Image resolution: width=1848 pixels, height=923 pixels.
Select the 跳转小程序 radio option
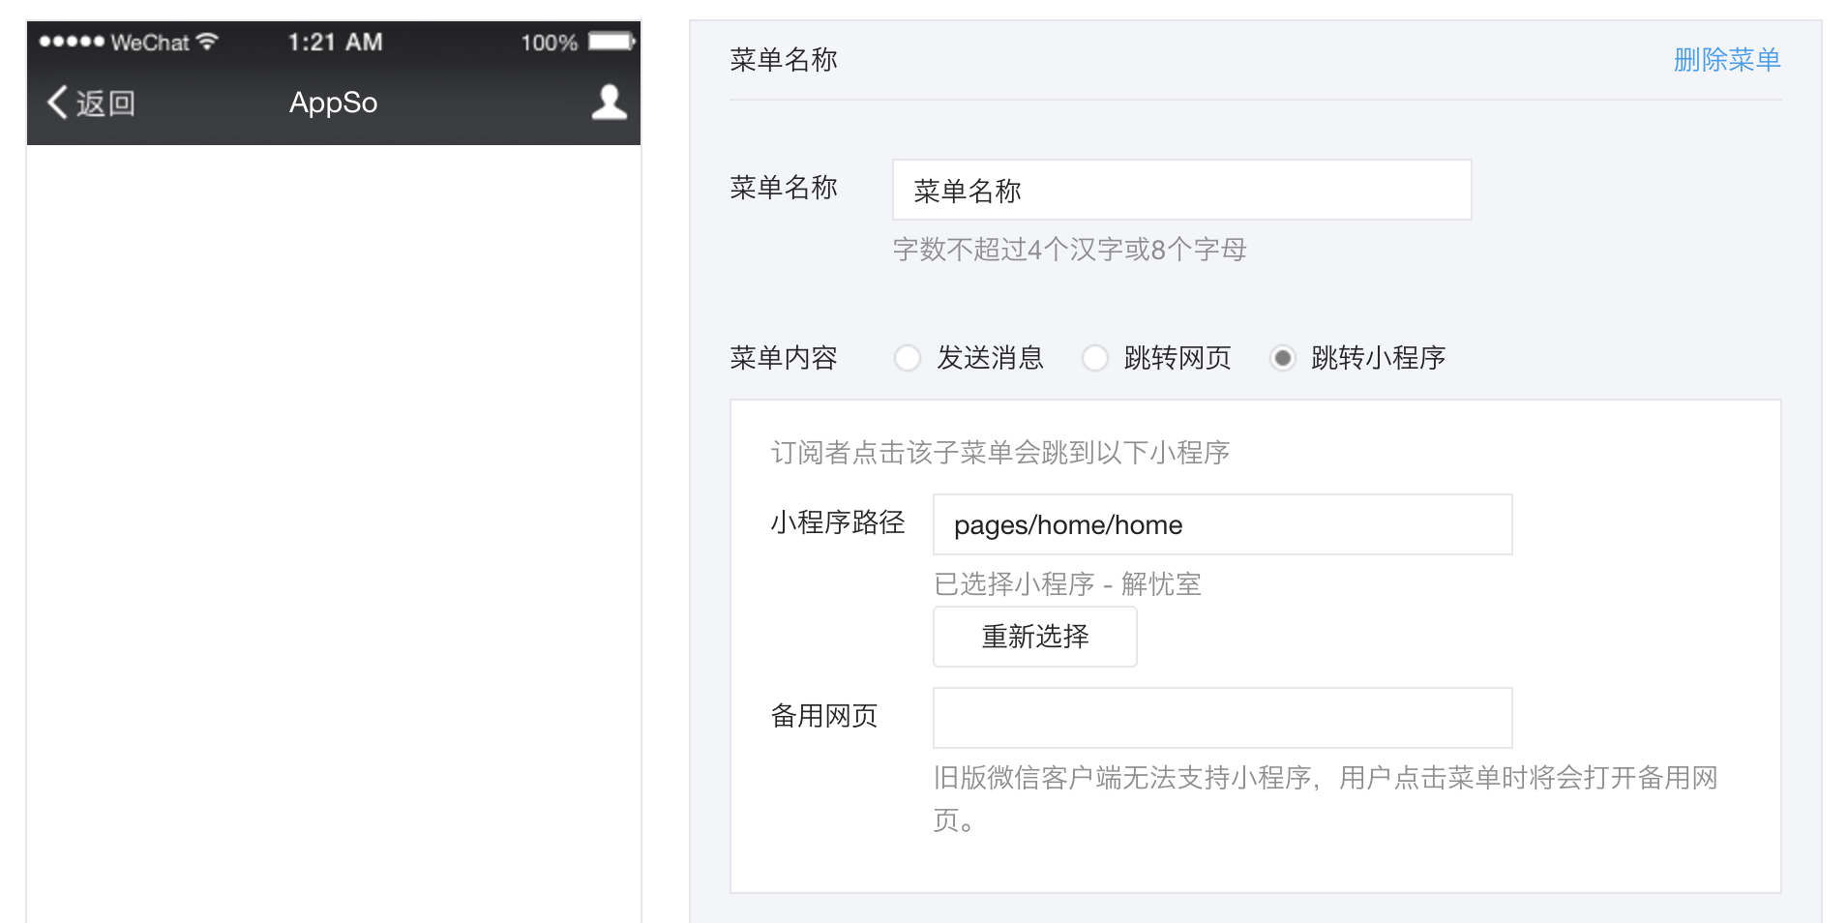click(x=1282, y=358)
